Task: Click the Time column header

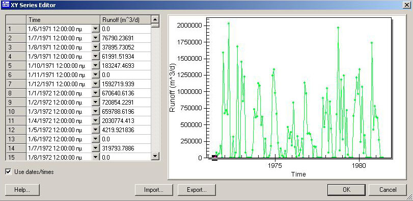Action: [63, 20]
